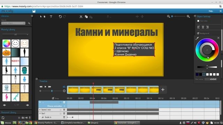
Task: Delete the komni i min layer
Action: pyautogui.click(x=64, y=110)
